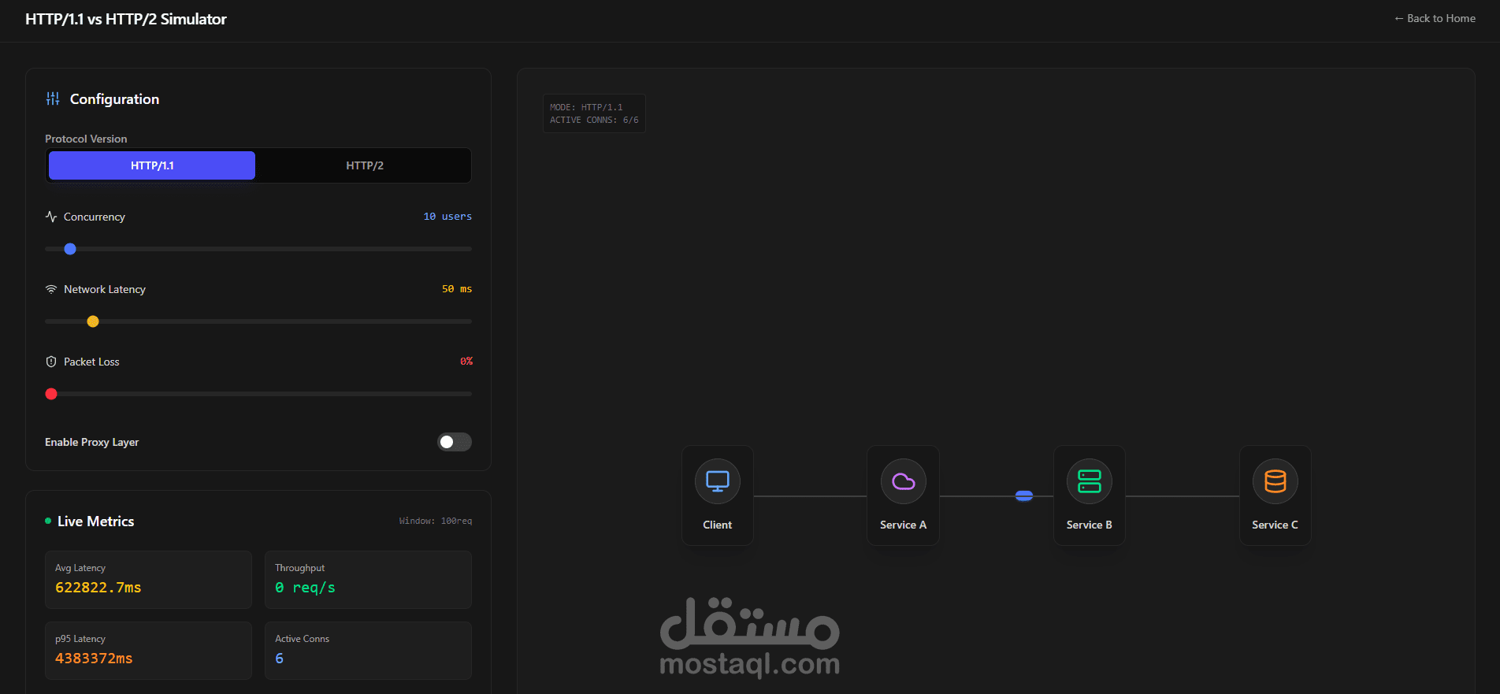Screen dimensions: 1500x694
Task: Click the Configuration sliders icon
Action: [53, 98]
